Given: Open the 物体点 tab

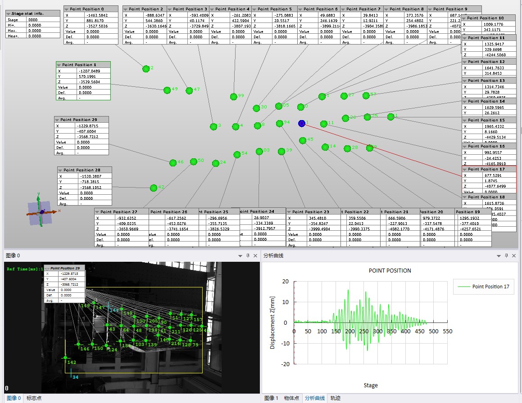Looking at the screenshot, I should [x=291, y=398].
